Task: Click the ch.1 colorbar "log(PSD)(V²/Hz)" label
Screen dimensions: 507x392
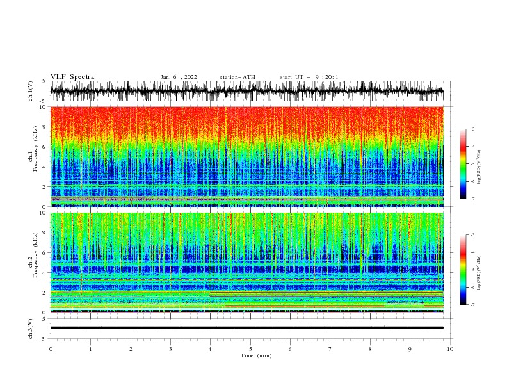Action: coord(479,167)
